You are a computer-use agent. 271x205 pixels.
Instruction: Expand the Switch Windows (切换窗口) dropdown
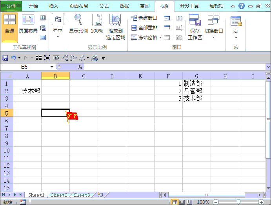[213, 38]
